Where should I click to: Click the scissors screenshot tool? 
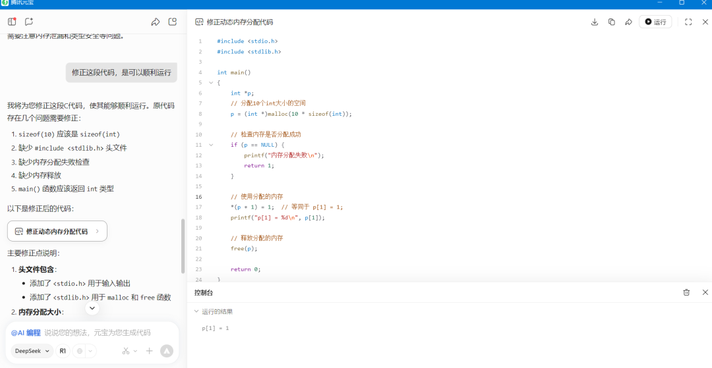[125, 351]
